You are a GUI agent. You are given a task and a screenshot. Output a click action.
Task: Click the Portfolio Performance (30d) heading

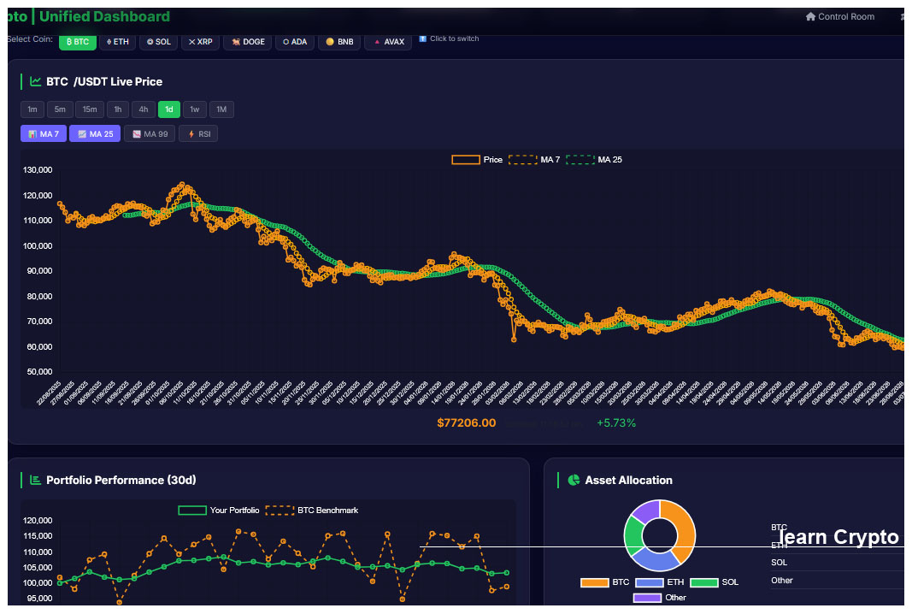(121, 480)
